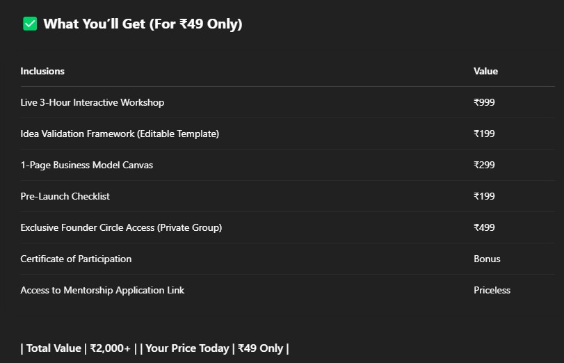Click the green checkmark icon in heading
This screenshot has width=564, height=363.
[30, 24]
